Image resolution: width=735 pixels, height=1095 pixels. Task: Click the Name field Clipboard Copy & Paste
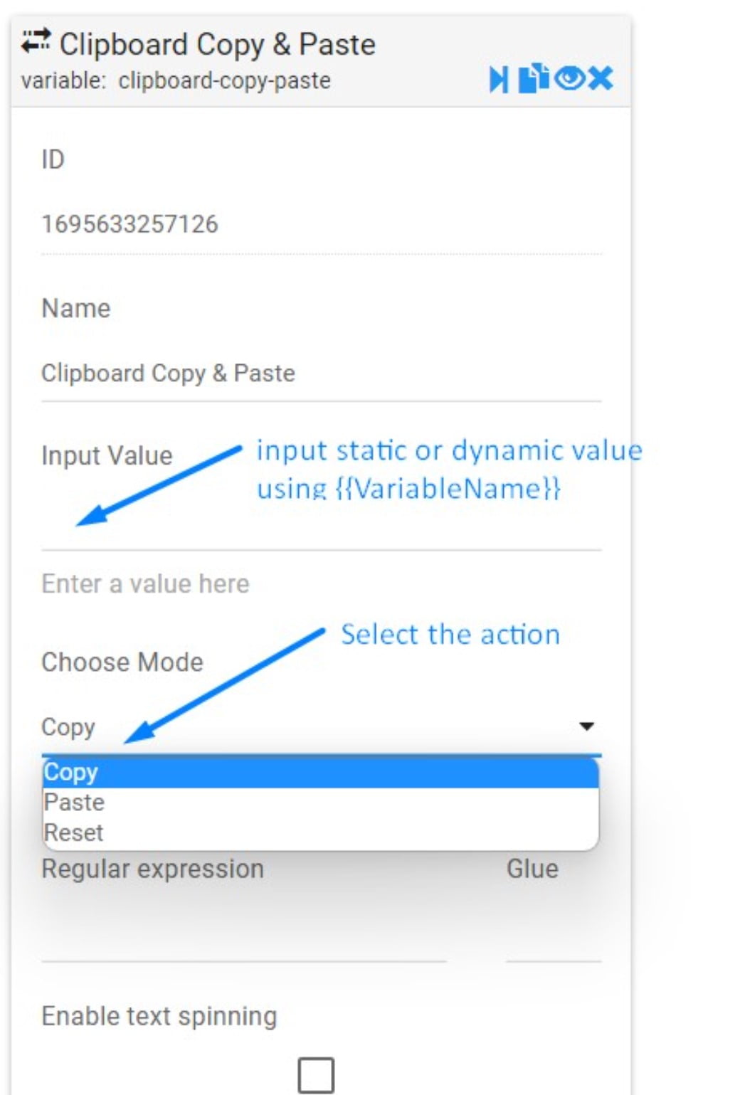320,374
